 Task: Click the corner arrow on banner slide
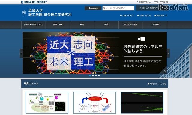pyautogui.click(x=165, y=71)
